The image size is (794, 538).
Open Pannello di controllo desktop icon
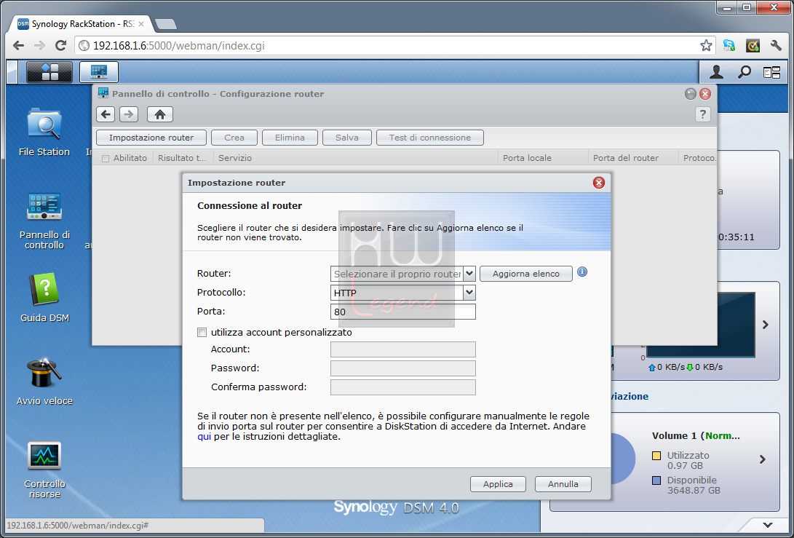click(44, 221)
